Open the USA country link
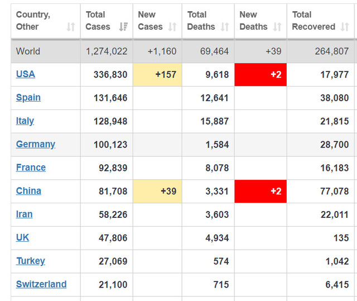This screenshot has height=301, width=357. coord(26,74)
